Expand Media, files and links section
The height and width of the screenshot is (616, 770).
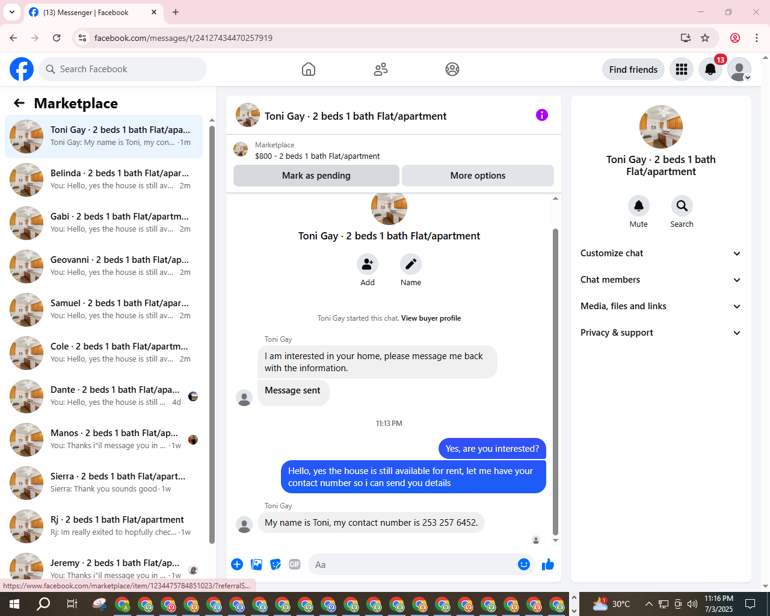click(661, 306)
